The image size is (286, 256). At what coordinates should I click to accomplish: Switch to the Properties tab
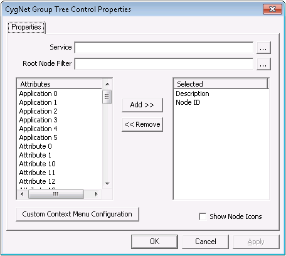coord(26,27)
